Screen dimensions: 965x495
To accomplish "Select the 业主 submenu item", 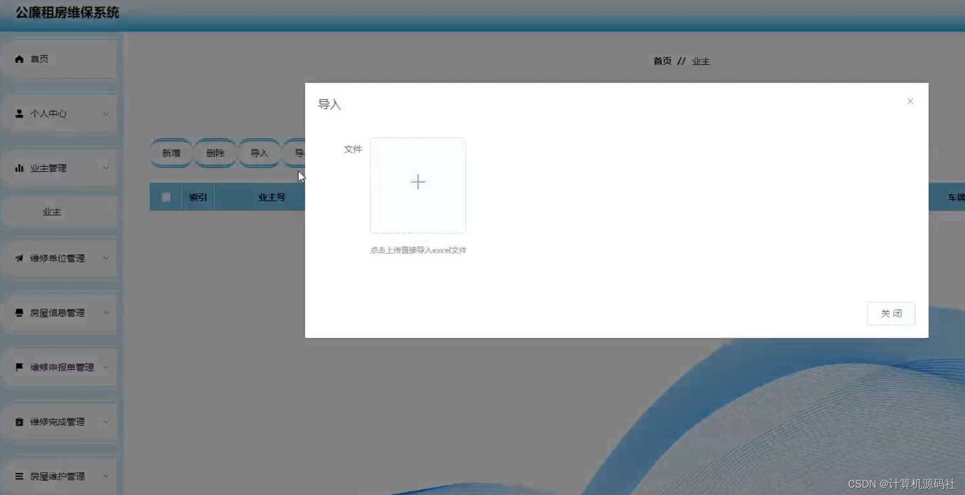I will coord(60,212).
